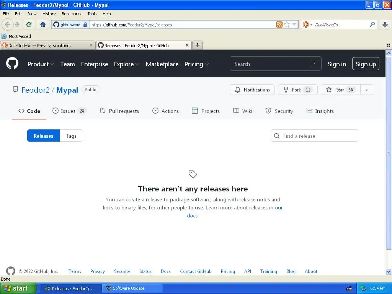Open the View menu

click(32, 14)
